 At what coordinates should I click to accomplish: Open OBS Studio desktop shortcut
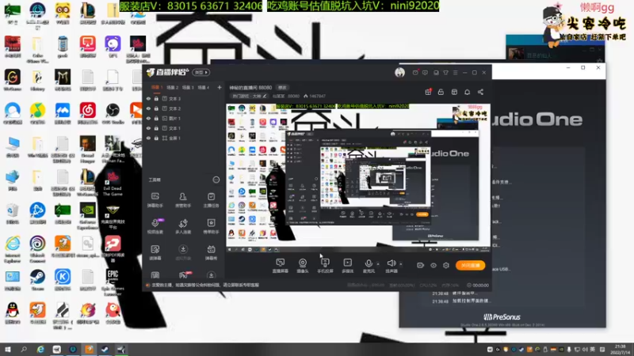pyautogui.click(x=113, y=113)
